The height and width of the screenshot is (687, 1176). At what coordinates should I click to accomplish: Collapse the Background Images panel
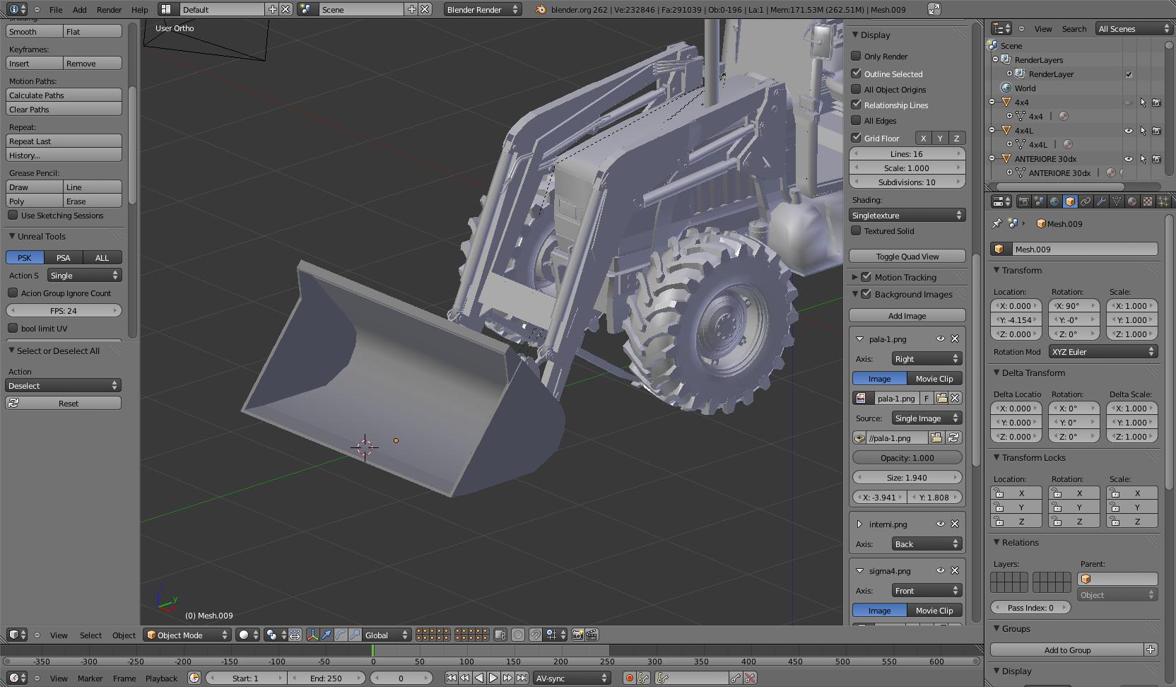(855, 294)
